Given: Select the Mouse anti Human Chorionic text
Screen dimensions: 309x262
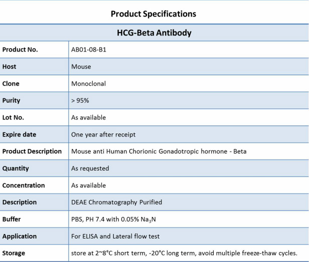Looking at the screenshot, I should coord(114,151).
